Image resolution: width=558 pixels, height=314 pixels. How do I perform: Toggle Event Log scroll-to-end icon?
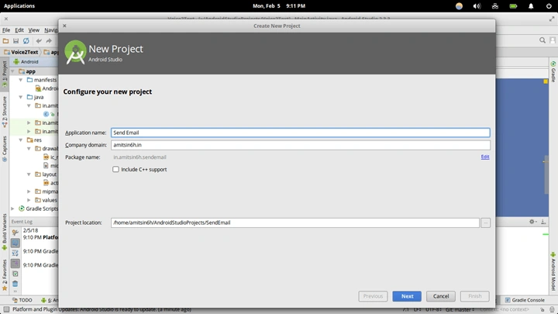tap(15, 264)
